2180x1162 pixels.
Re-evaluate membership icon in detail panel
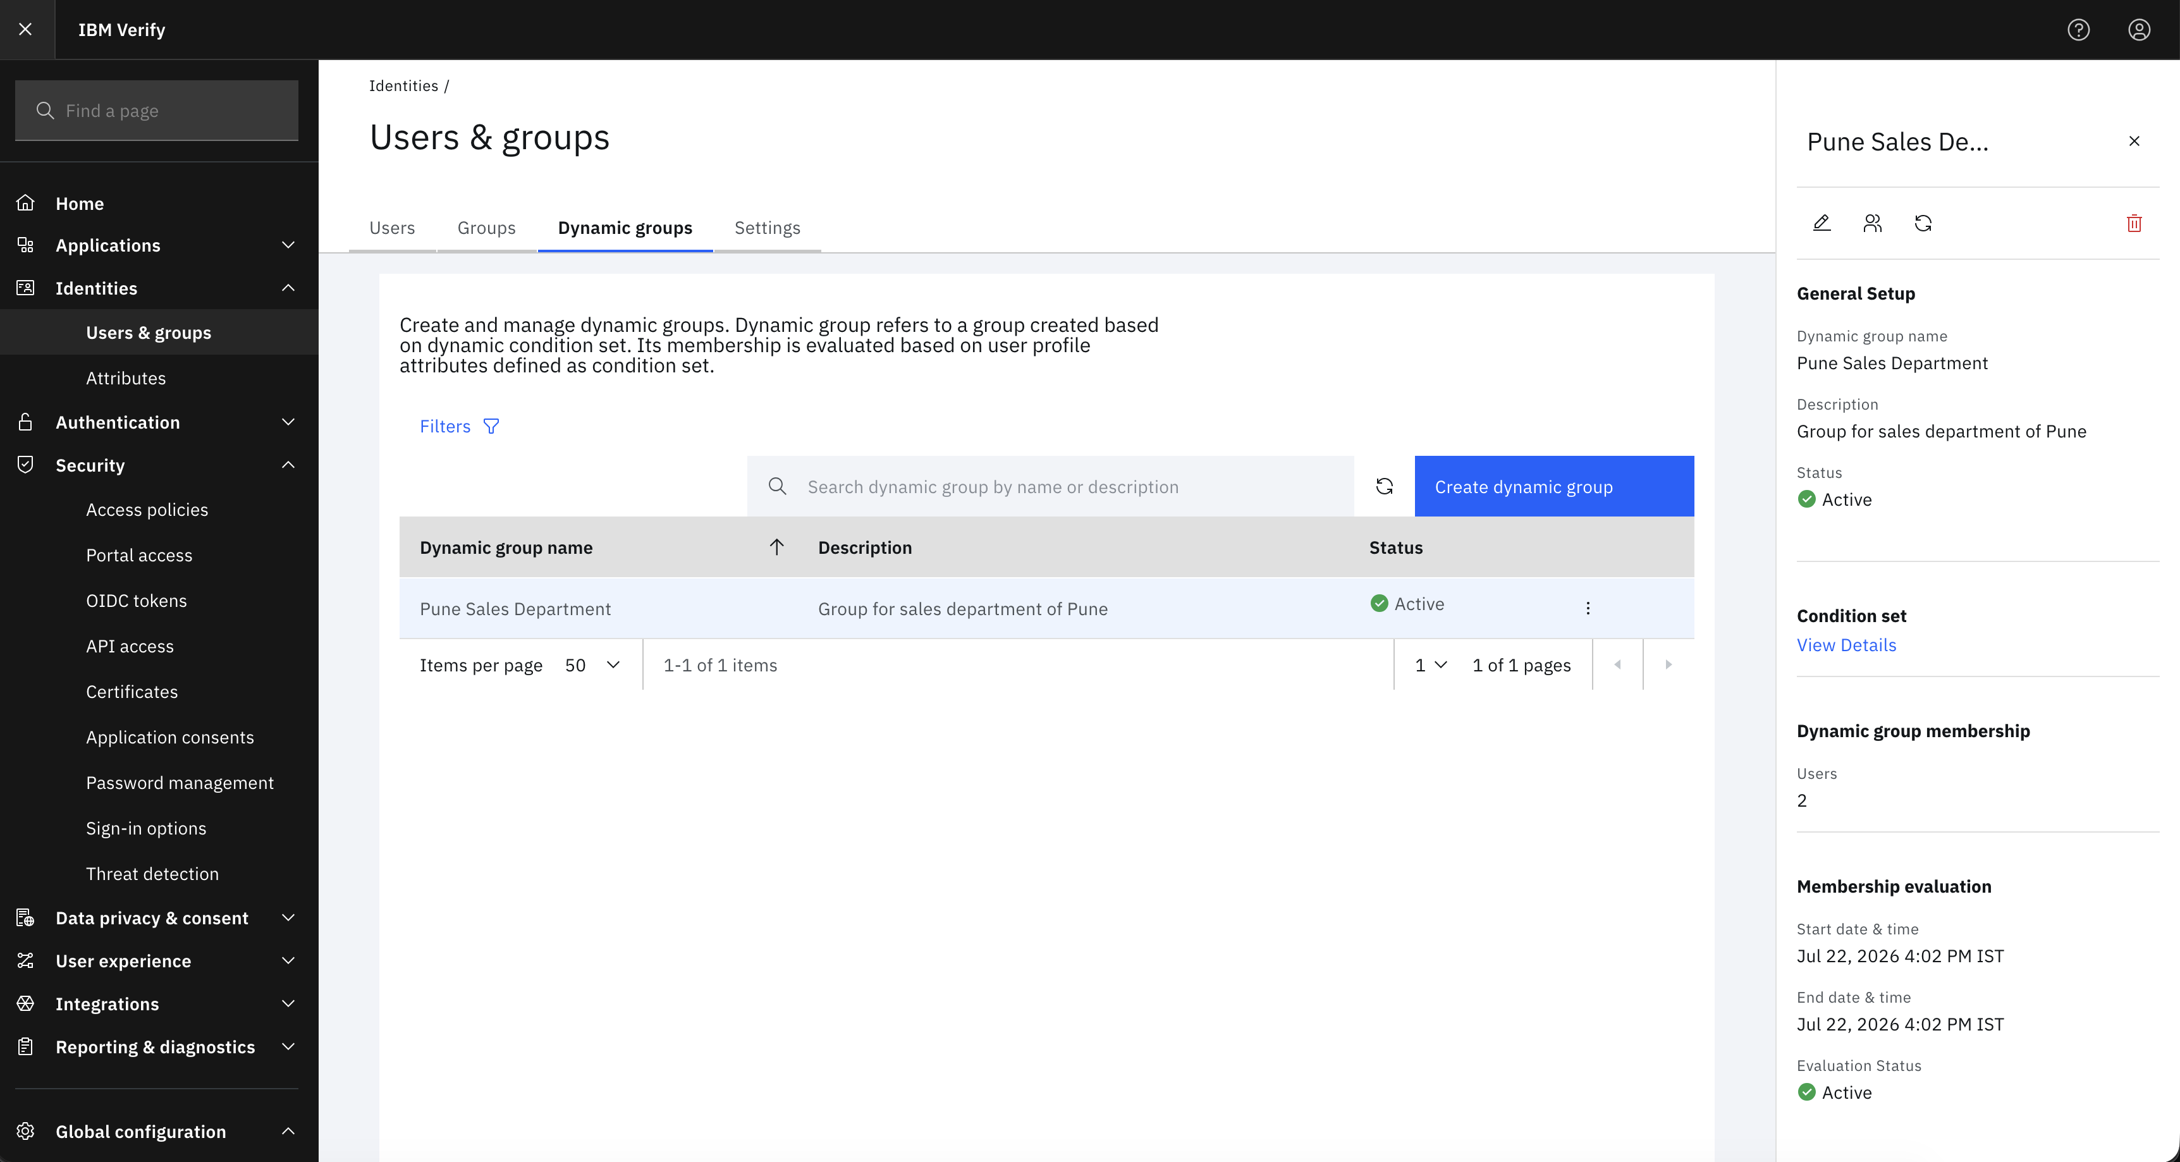(x=1923, y=223)
